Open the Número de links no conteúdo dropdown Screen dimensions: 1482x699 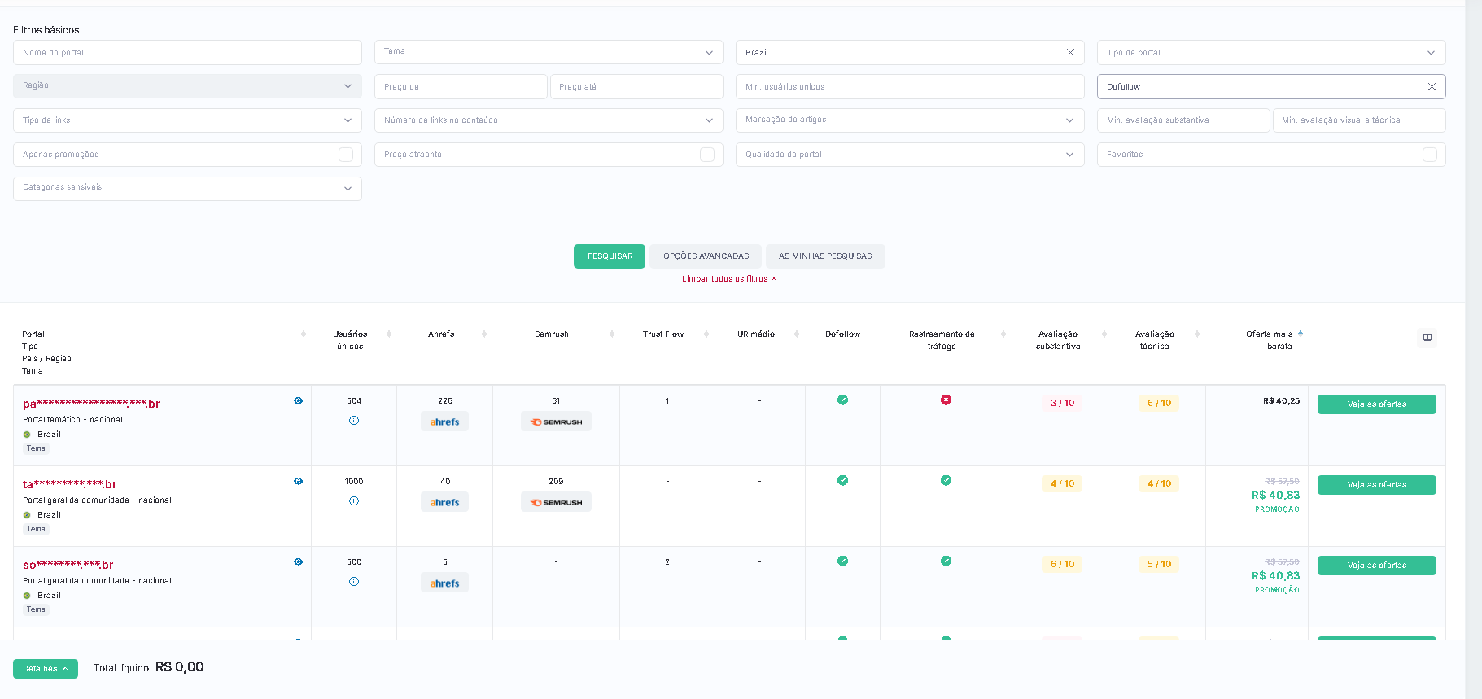tap(549, 120)
